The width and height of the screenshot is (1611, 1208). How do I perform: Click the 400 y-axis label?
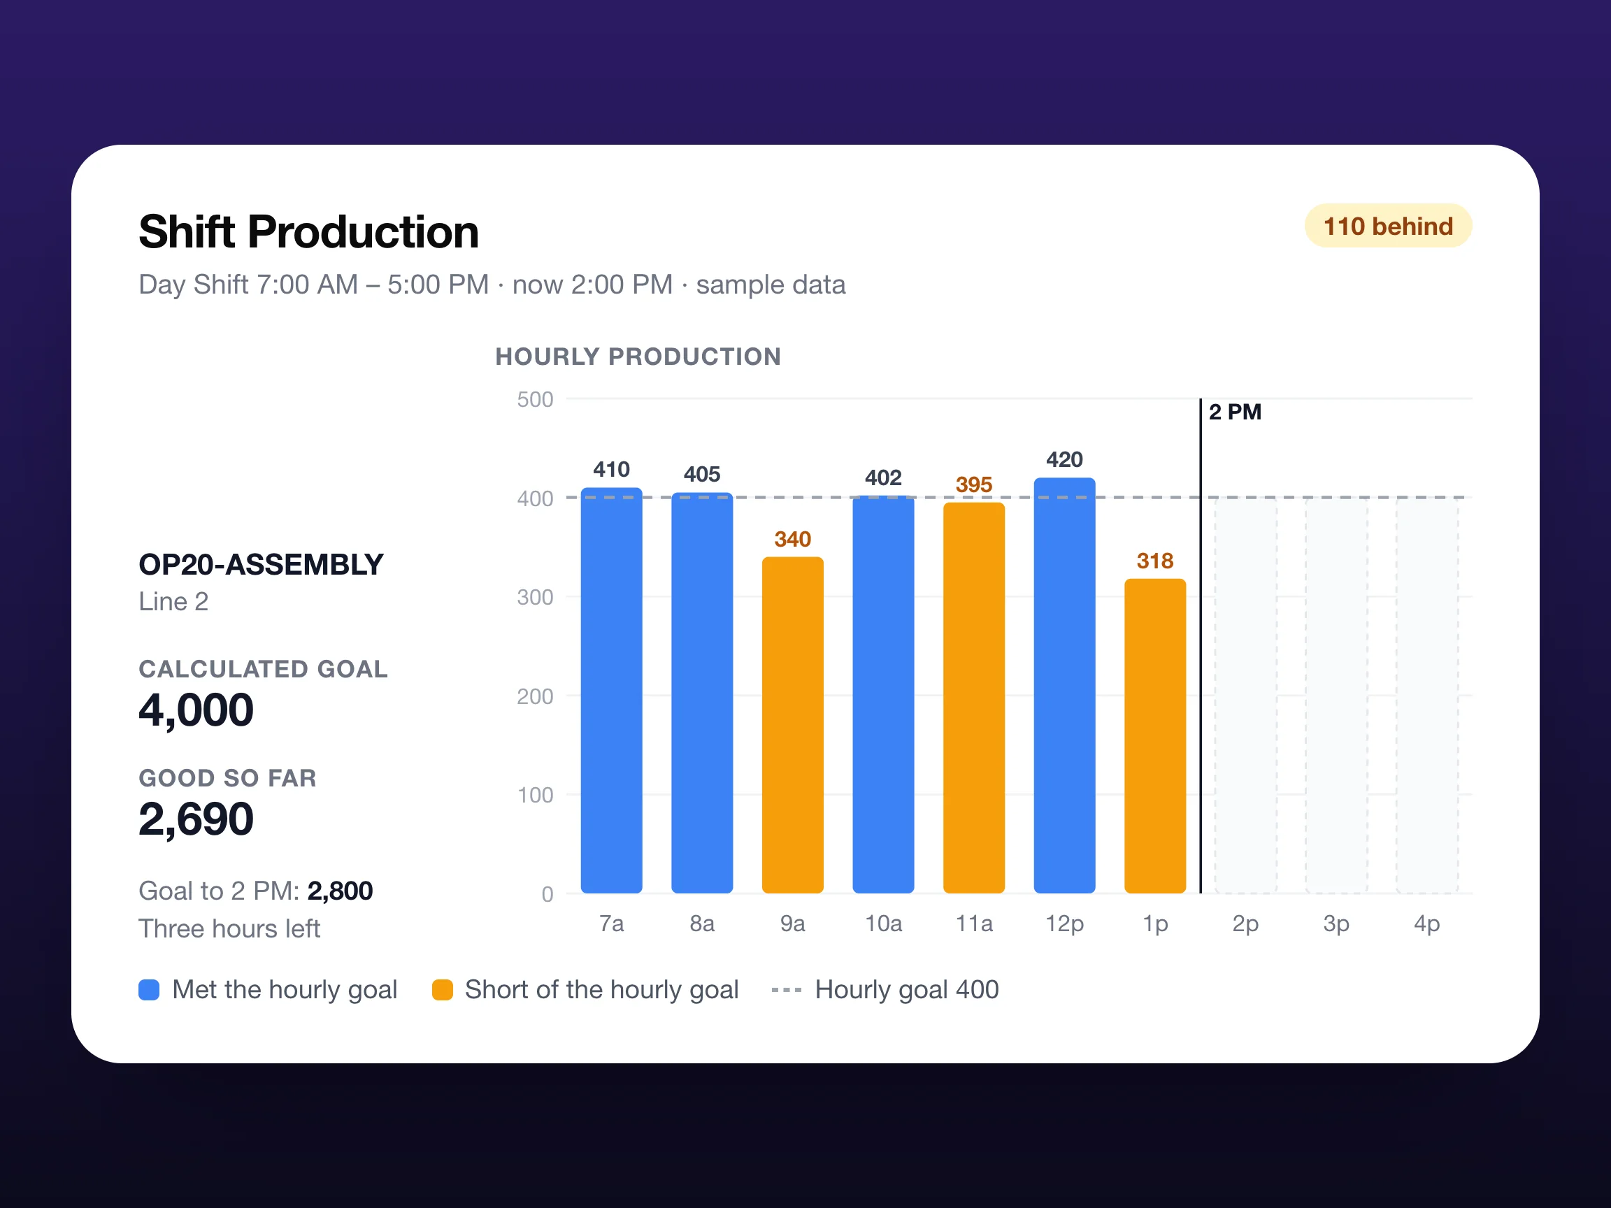click(x=535, y=498)
